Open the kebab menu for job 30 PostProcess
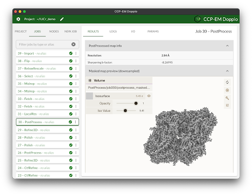 (75, 122)
